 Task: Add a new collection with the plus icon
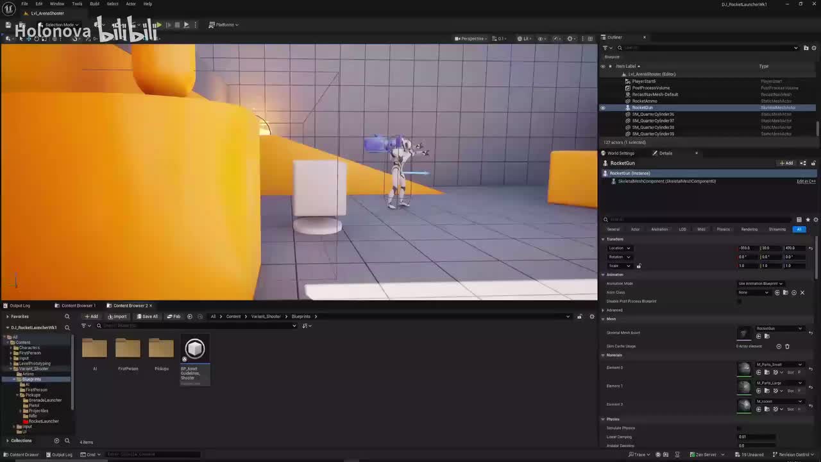(x=56, y=441)
